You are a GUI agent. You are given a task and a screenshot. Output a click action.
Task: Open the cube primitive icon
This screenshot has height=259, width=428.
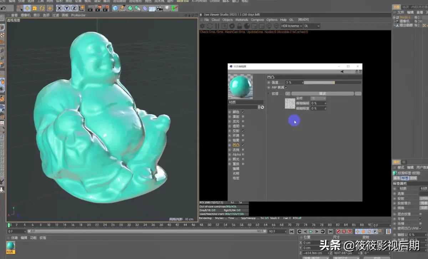(114, 7)
